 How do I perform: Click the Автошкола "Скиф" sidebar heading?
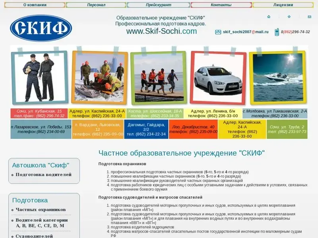(x=41, y=165)
